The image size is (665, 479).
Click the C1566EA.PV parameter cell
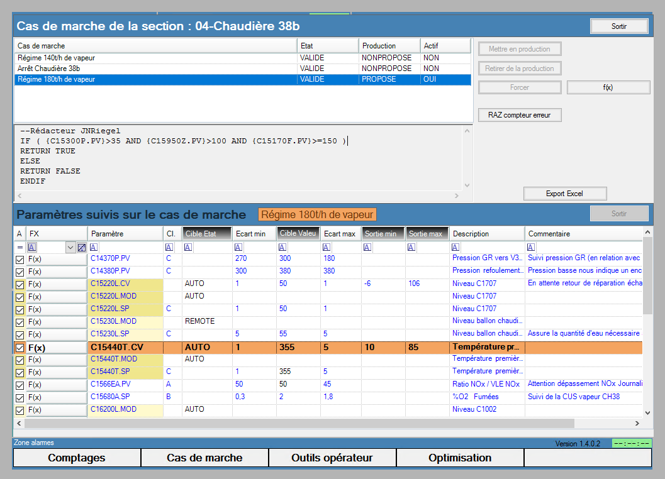[126, 384]
